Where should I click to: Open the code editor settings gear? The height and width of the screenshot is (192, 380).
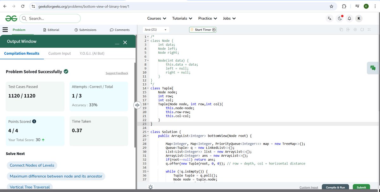[355, 29]
